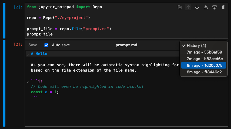The width and height of the screenshot is (231, 129).
Task: Insert a cell below this one
Action: click(214, 7)
